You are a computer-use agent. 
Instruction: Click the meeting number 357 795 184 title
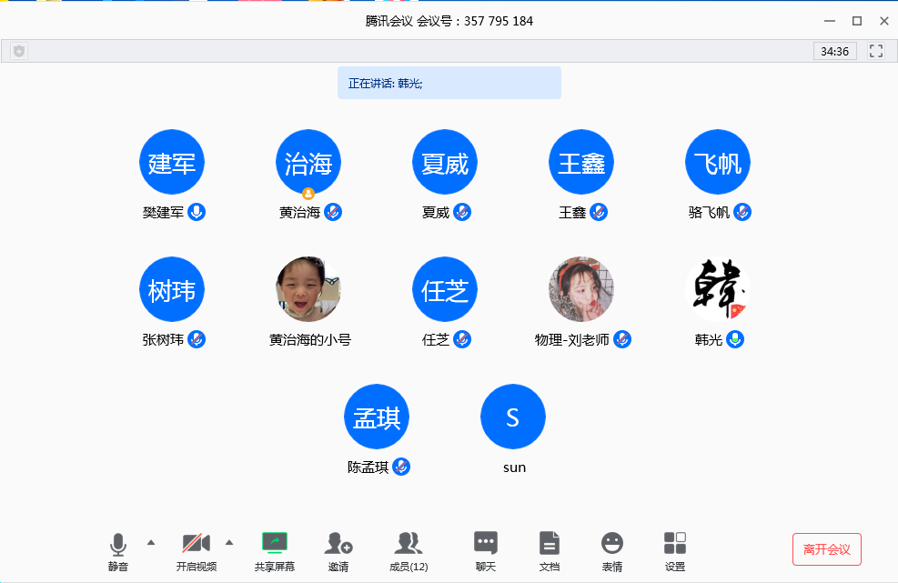click(449, 21)
